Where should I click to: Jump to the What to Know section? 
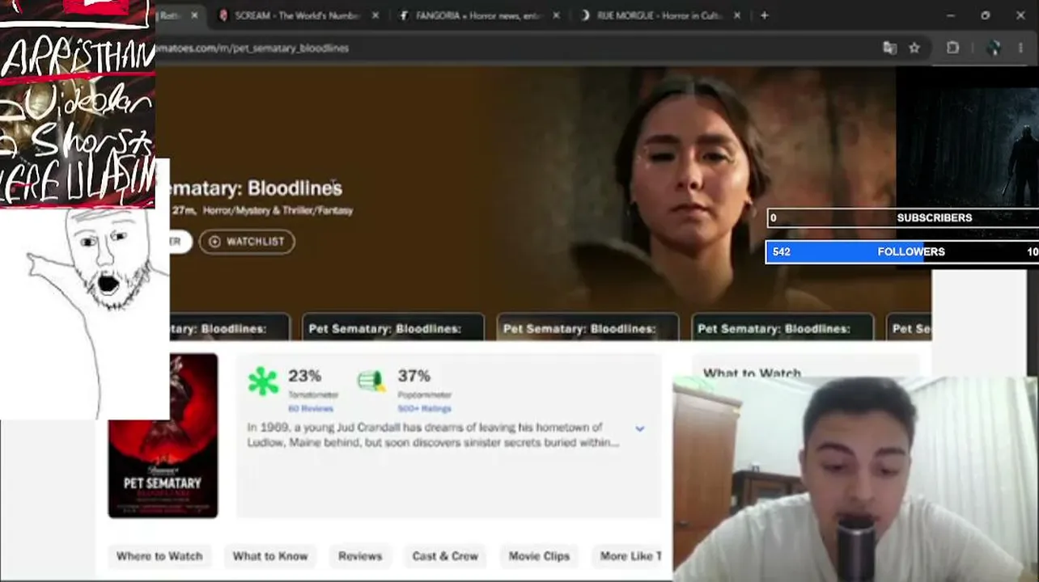coord(270,556)
